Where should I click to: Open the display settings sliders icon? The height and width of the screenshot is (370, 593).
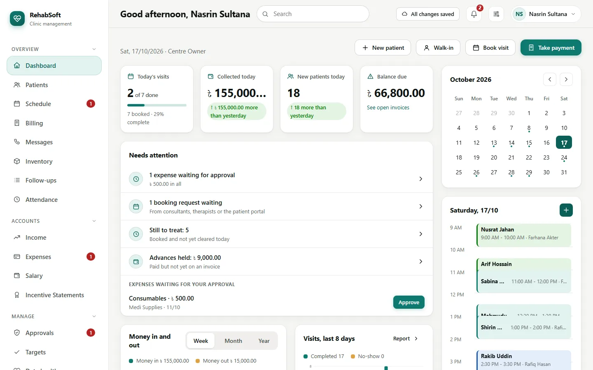pos(496,14)
